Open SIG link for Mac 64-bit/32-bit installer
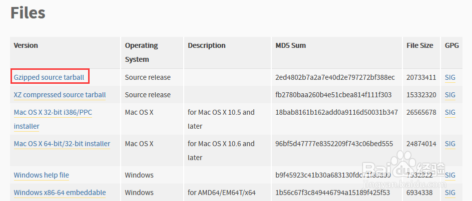The width and height of the screenshot is (472, 201). (x=450, y=144)
